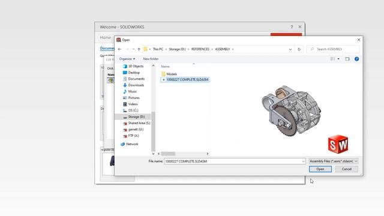Click the horizontal scrollbar left arrow
The image size is (384, 216).
point(158,154)
